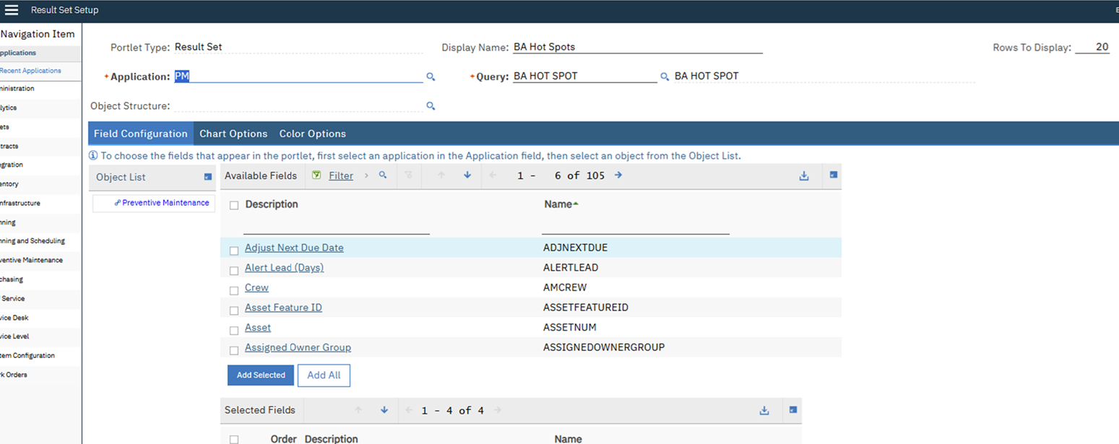The image size is (1119, 444).
Task: Click the Available Fields search icon
Action: point(383,175)
